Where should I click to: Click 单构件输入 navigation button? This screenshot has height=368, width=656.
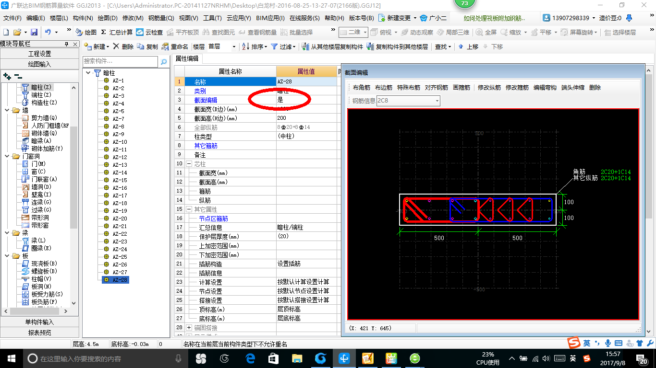39,322
